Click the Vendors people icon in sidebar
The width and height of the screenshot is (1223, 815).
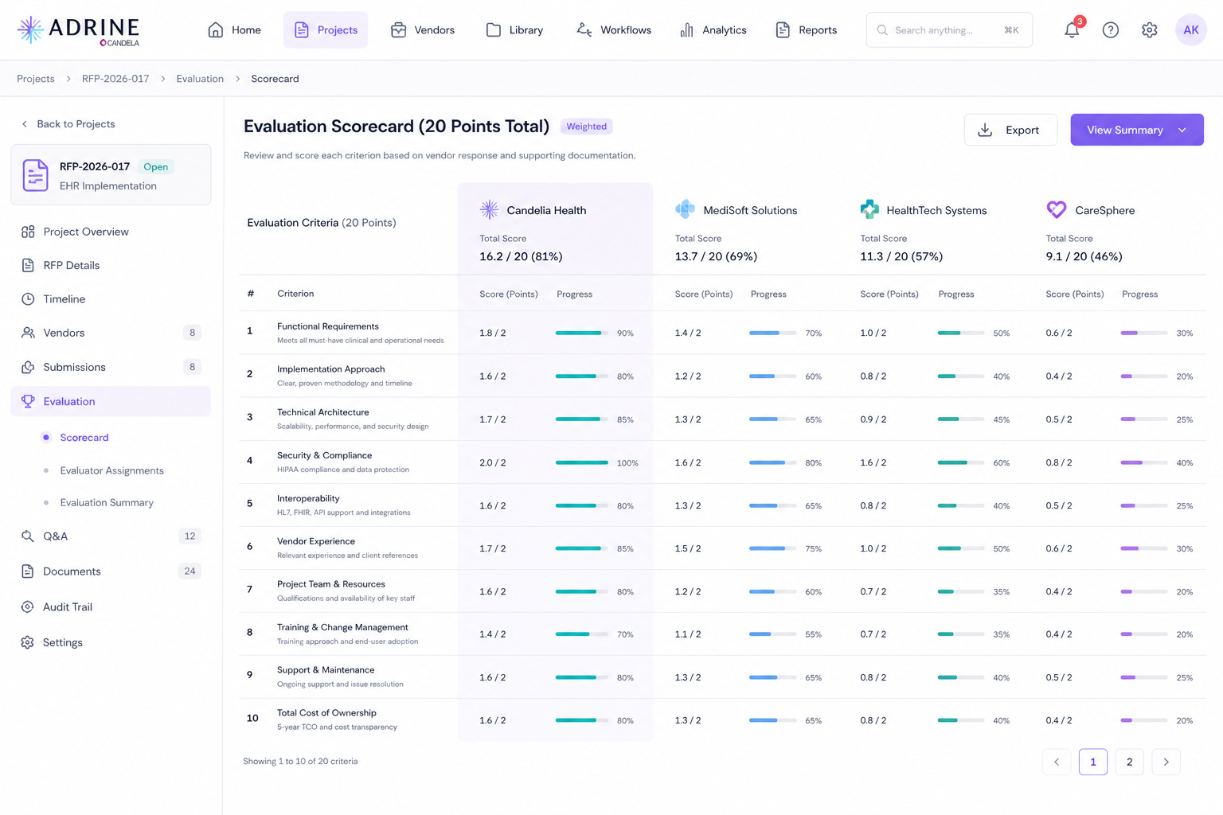28,333
